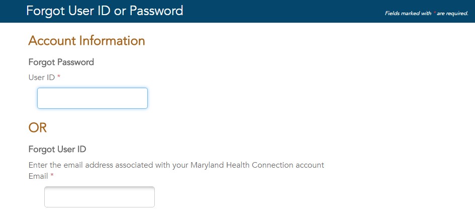
Task: Select the "Forgot User ID" subheading
Action: point(57,149)
